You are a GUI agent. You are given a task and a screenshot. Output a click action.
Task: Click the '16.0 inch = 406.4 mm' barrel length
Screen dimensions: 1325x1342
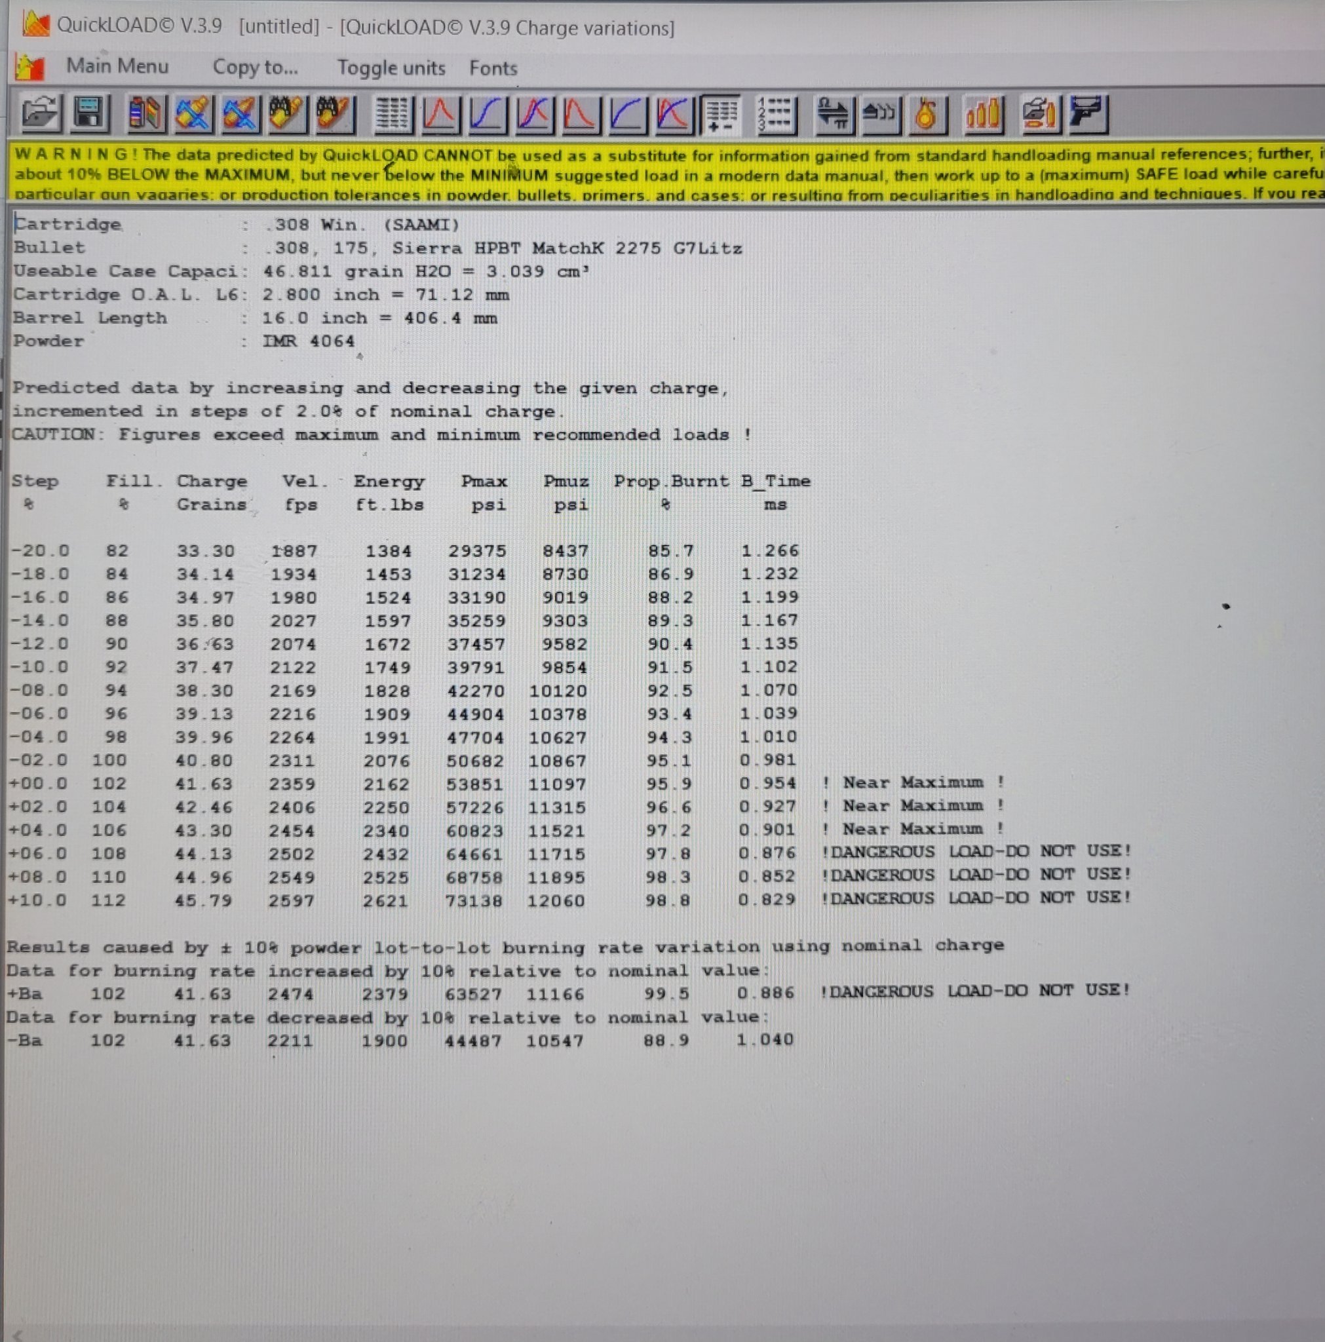click(379, 318)
